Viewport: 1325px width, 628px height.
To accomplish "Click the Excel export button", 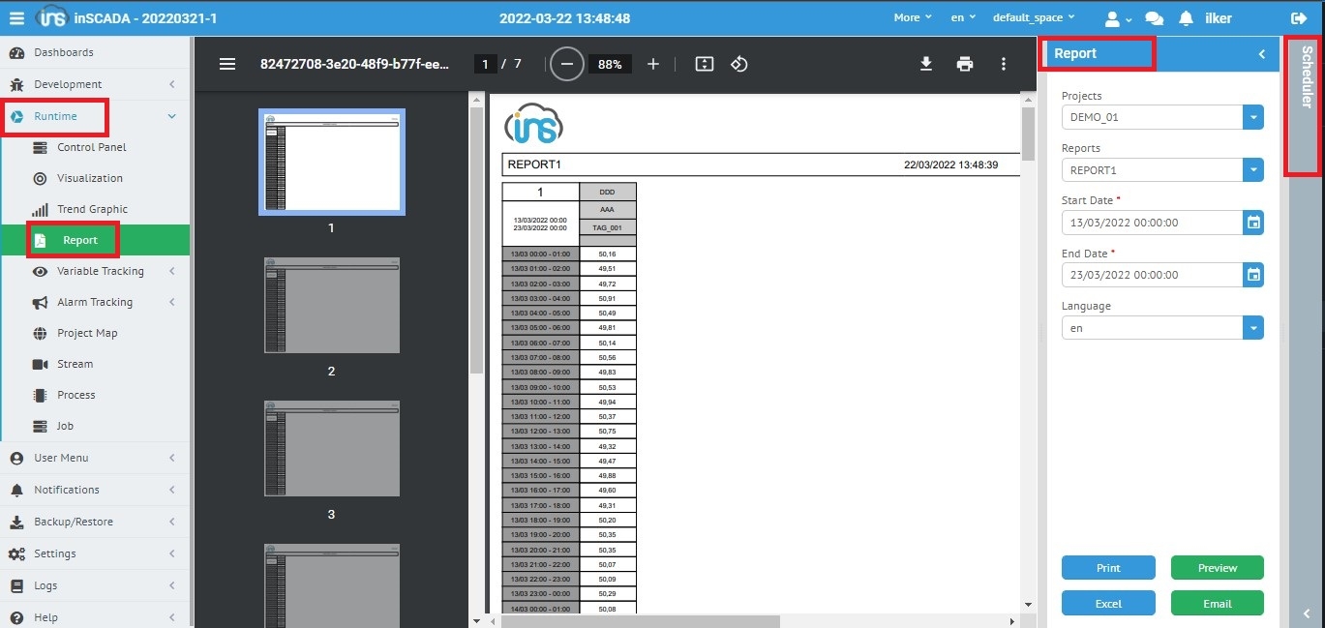I will (1108, 603).
